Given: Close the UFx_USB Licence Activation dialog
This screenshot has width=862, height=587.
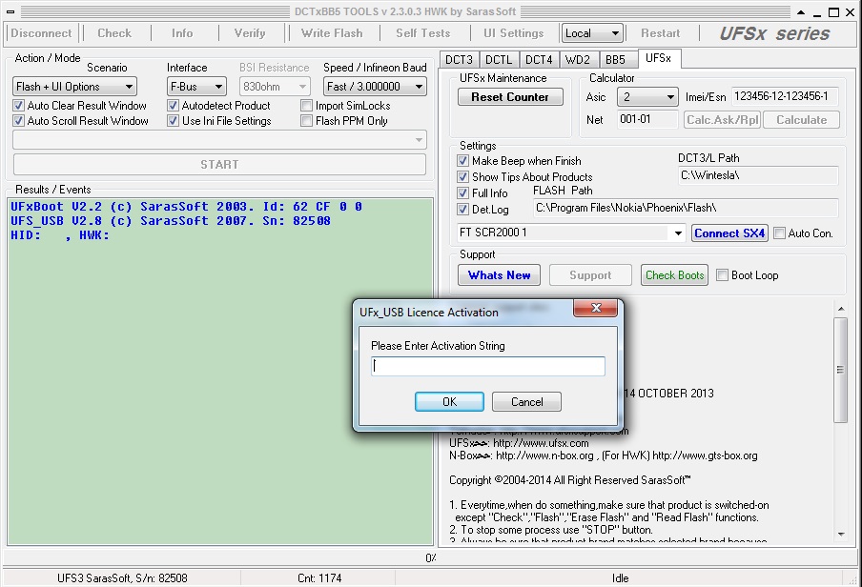Looking at the screenshot, I should pyautogui.click(x=596, y=308).
